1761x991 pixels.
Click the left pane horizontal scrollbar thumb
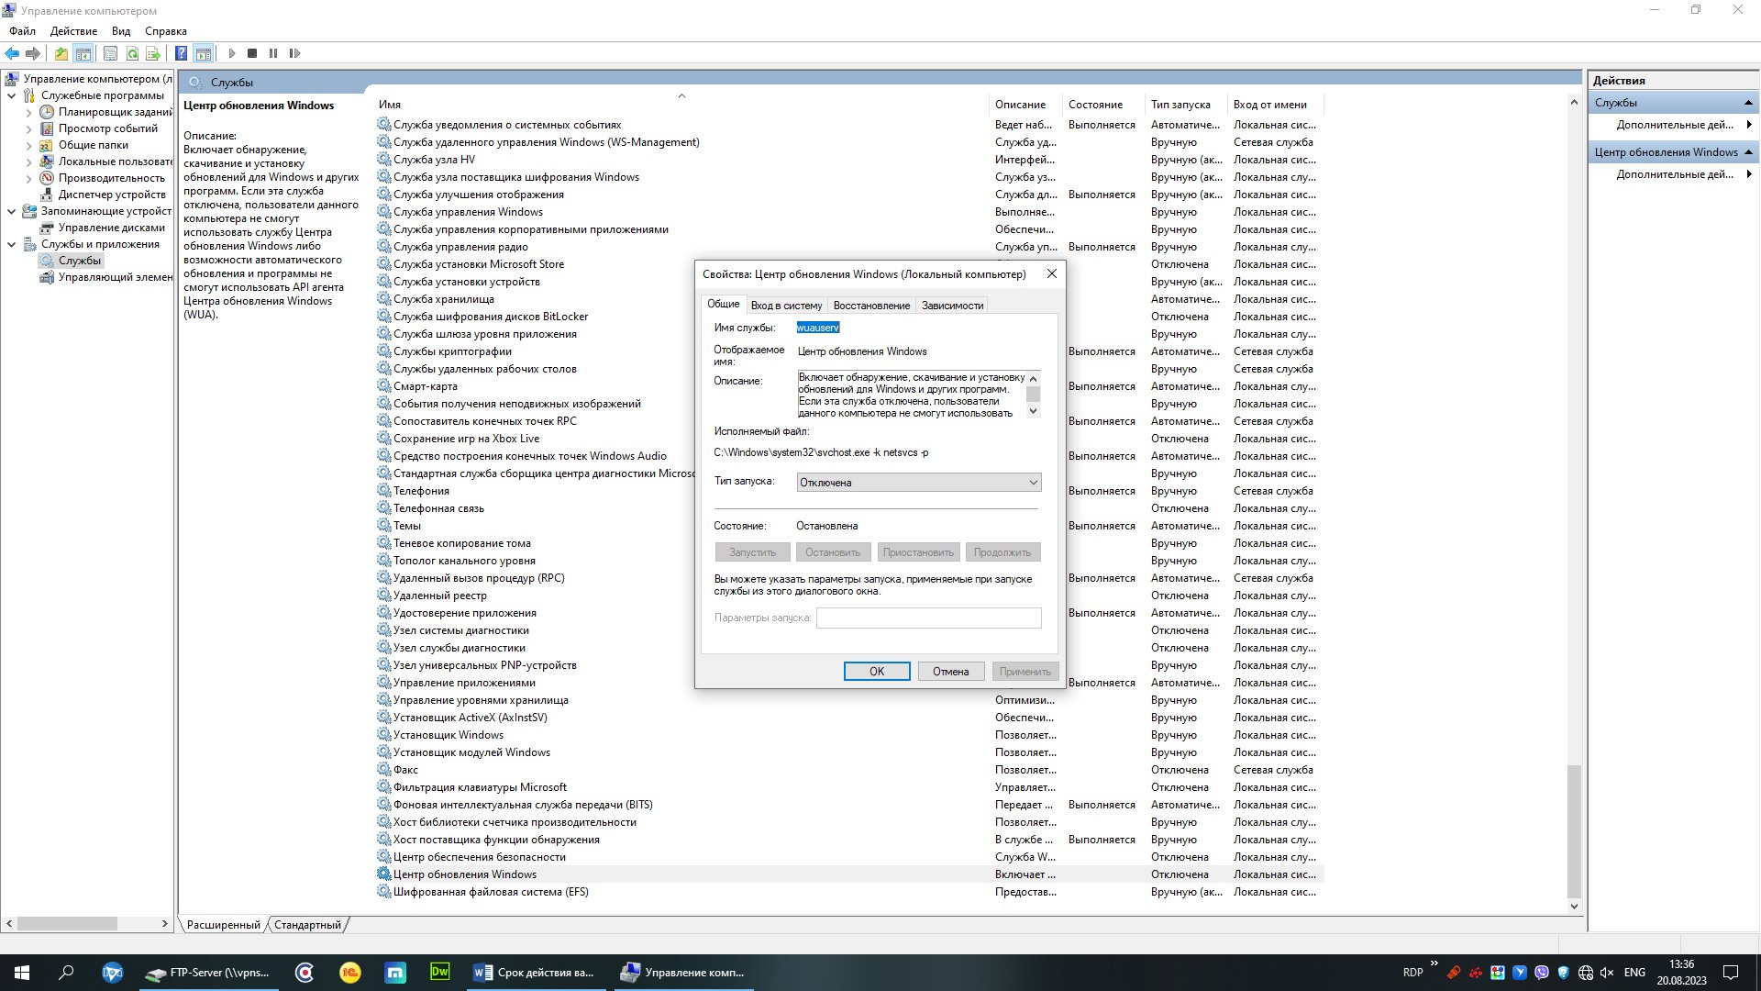67,923
